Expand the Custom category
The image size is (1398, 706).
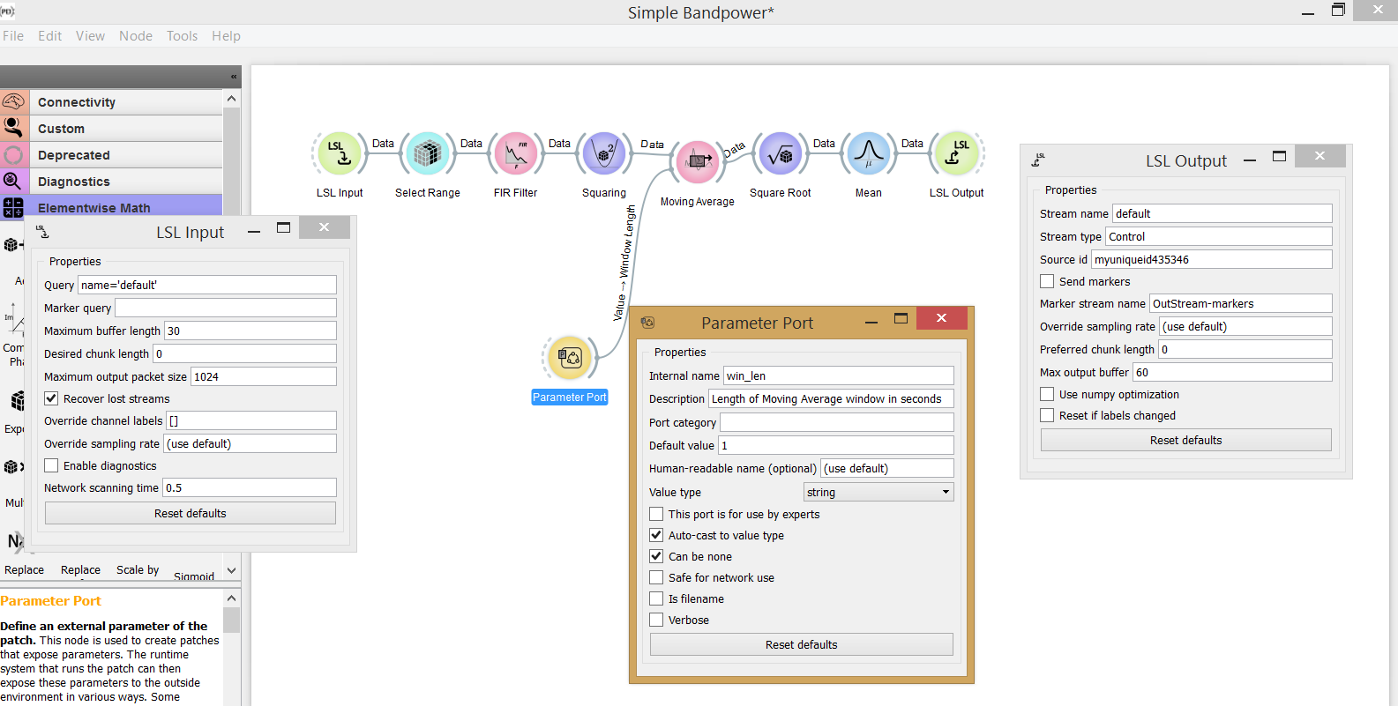(x=111, y=129)
